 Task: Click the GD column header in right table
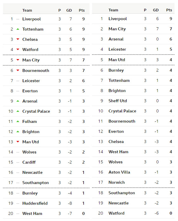tap(156, 10)
